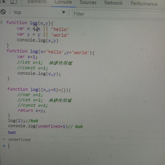This screenshot has width=165, height=165.
Task: Click the '//var x=1;' comment line
Action: 30,95
